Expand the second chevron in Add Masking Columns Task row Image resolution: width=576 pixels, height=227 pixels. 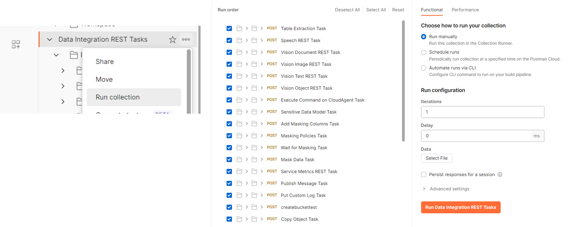coord(262,124)
